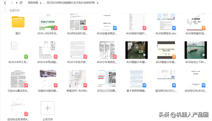212x121 pixels.
Task: Select file name Dijkstra算法在A...
Action: coord(18,91)
